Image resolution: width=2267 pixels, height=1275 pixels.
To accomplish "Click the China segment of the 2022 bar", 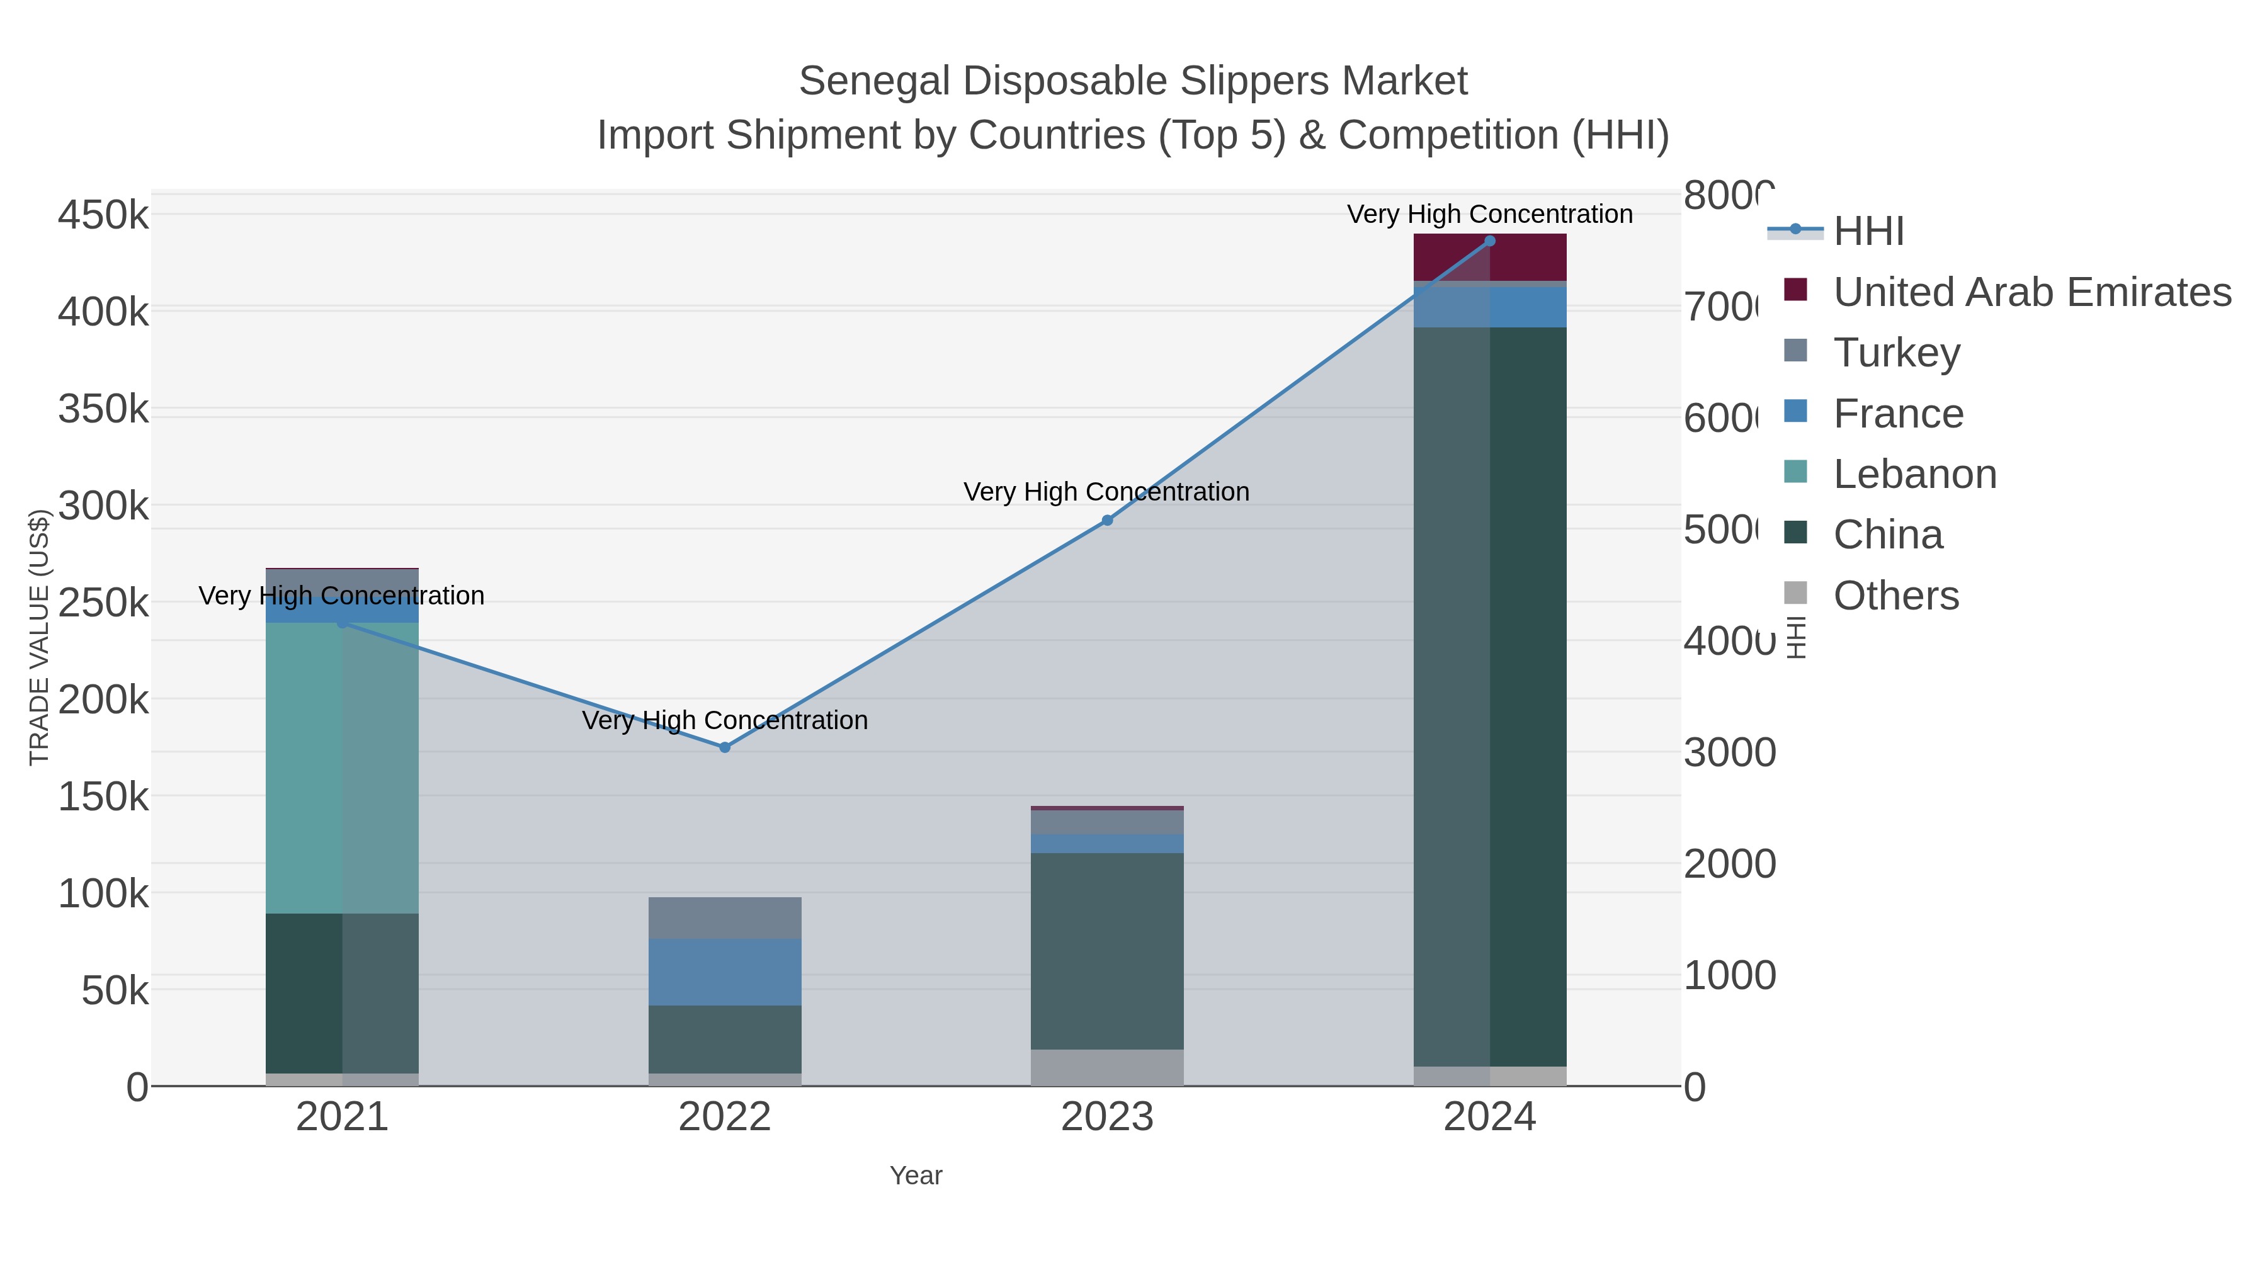I will pos(725,1039).
